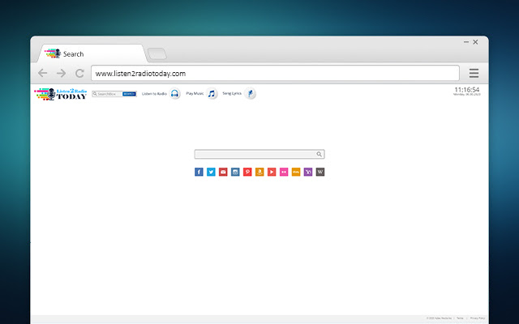Click the microphone Song Lyrics icon
This screenshot has height=324, width=519.
(x=251, y=94)
